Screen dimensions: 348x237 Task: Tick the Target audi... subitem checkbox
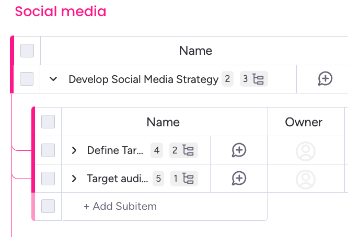48,179
